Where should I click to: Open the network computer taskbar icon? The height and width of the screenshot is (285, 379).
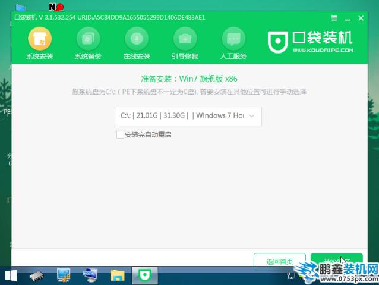(x=64, y=275)
